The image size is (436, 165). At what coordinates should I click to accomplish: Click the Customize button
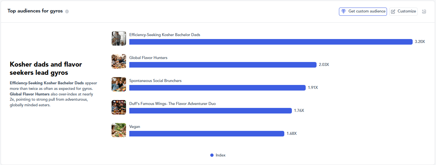(x=403, y=11)
